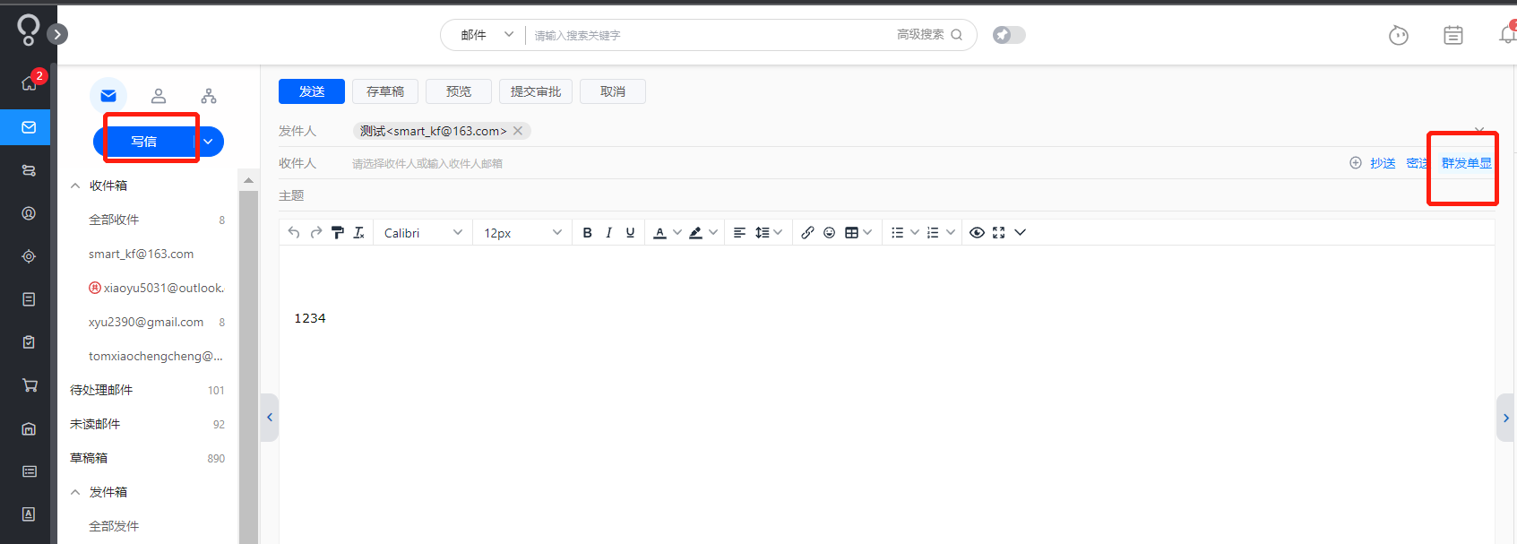1517x544 pixels.
Task: Open the font color dropdown arrow
Action: click(x=677, y=232)
